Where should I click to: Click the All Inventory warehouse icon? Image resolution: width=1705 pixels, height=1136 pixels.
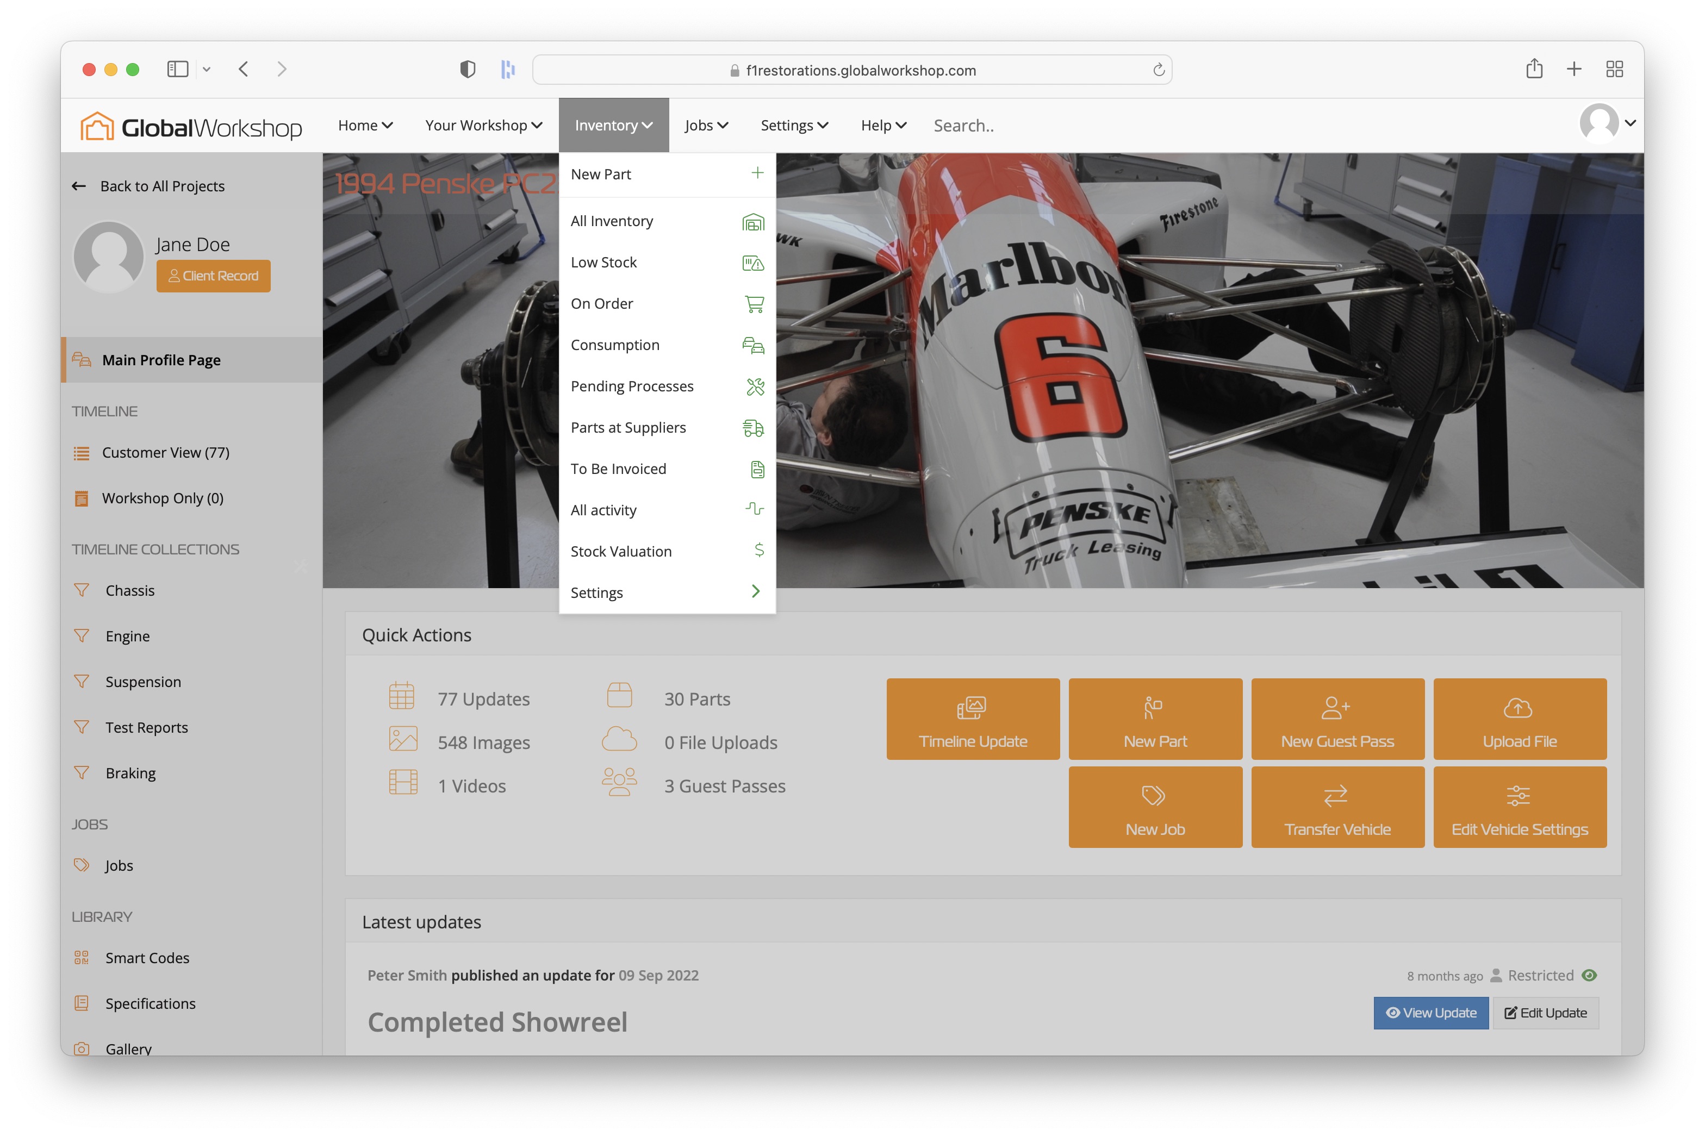pos(754,221)
